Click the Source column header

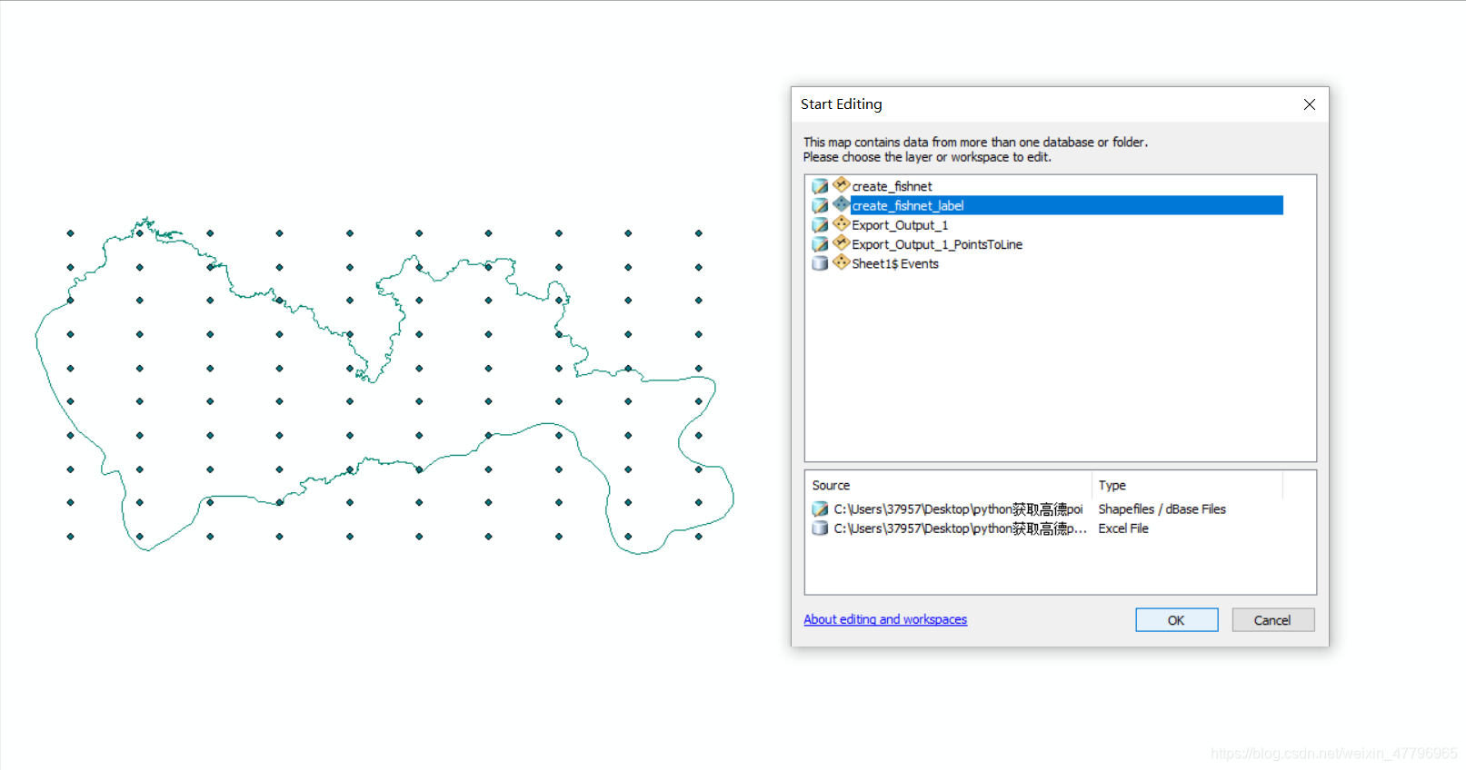[x=948, y=485]
